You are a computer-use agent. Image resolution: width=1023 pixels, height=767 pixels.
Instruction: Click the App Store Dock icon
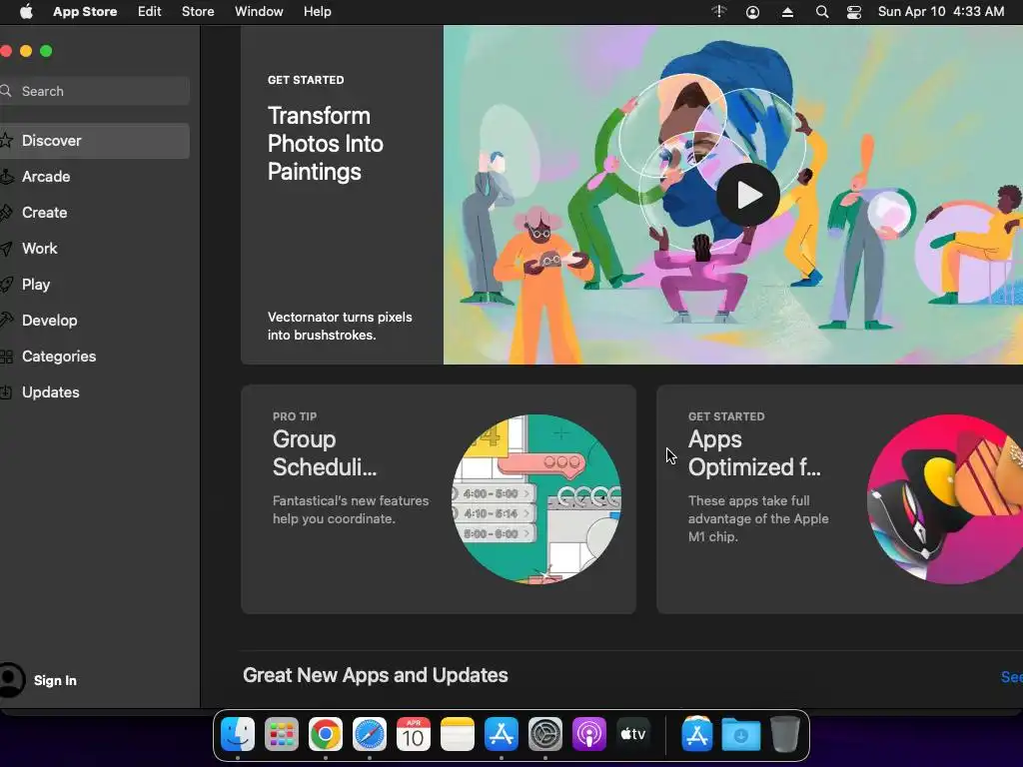[x=502, y=734]
